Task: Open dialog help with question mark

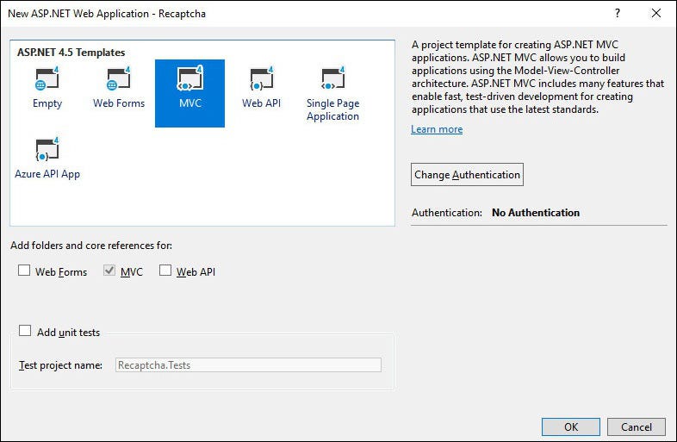Action: [618, 14]
